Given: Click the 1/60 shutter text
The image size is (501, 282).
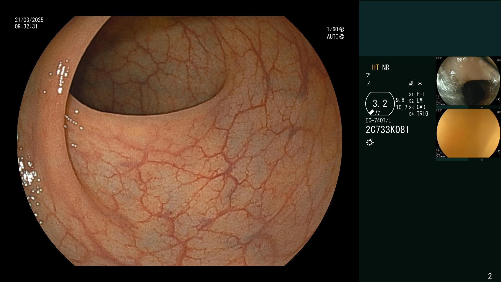Looking at the screenshot, I should (332, 29).
